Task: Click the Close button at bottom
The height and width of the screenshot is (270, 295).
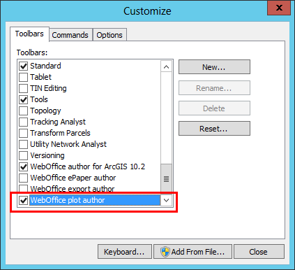Action: (x=259, y=252)
